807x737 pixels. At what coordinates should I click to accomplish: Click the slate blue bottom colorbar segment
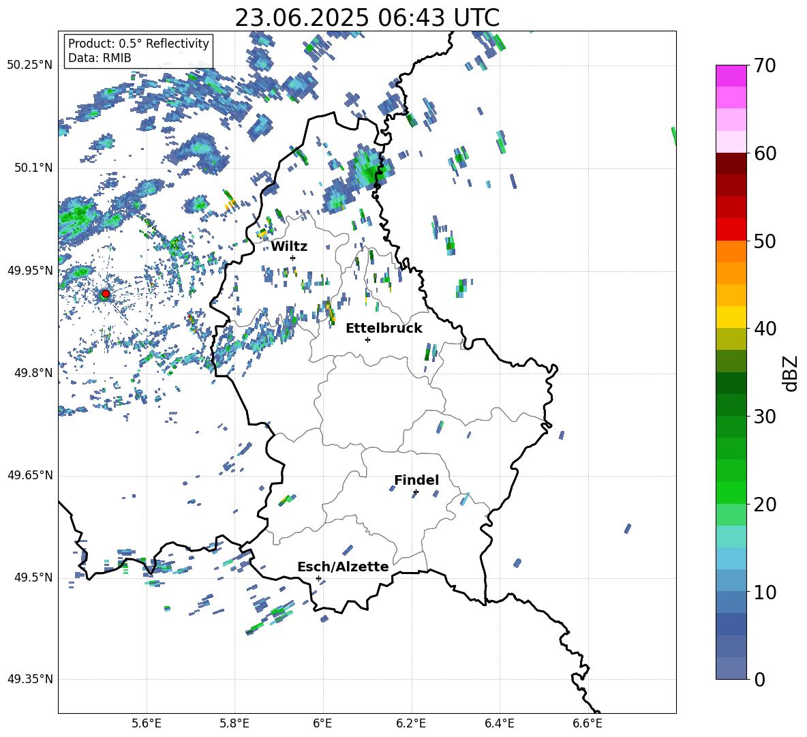(x=731, y=668)
